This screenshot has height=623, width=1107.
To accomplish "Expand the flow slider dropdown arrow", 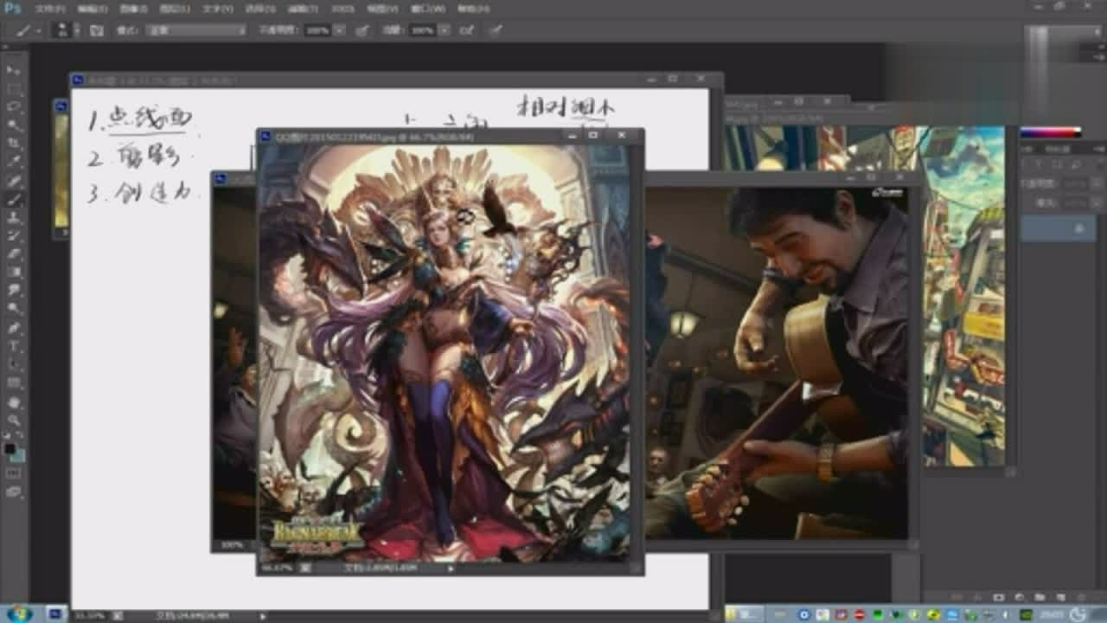I will click(444, 29).
